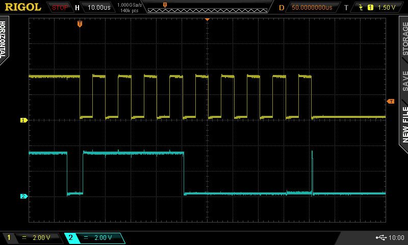Click the 10:00 clock display
The image size is (408, 245).
[x=396, y=237]
